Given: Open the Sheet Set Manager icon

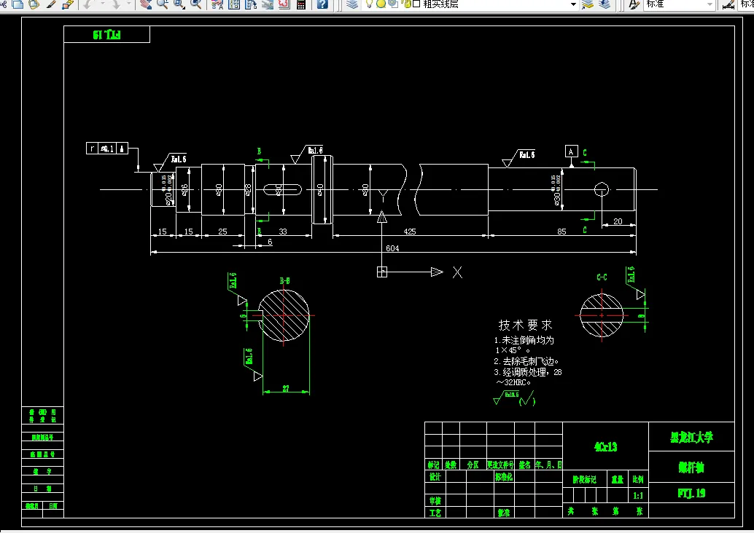Looking at the screenshot, I should click(268, 4).
